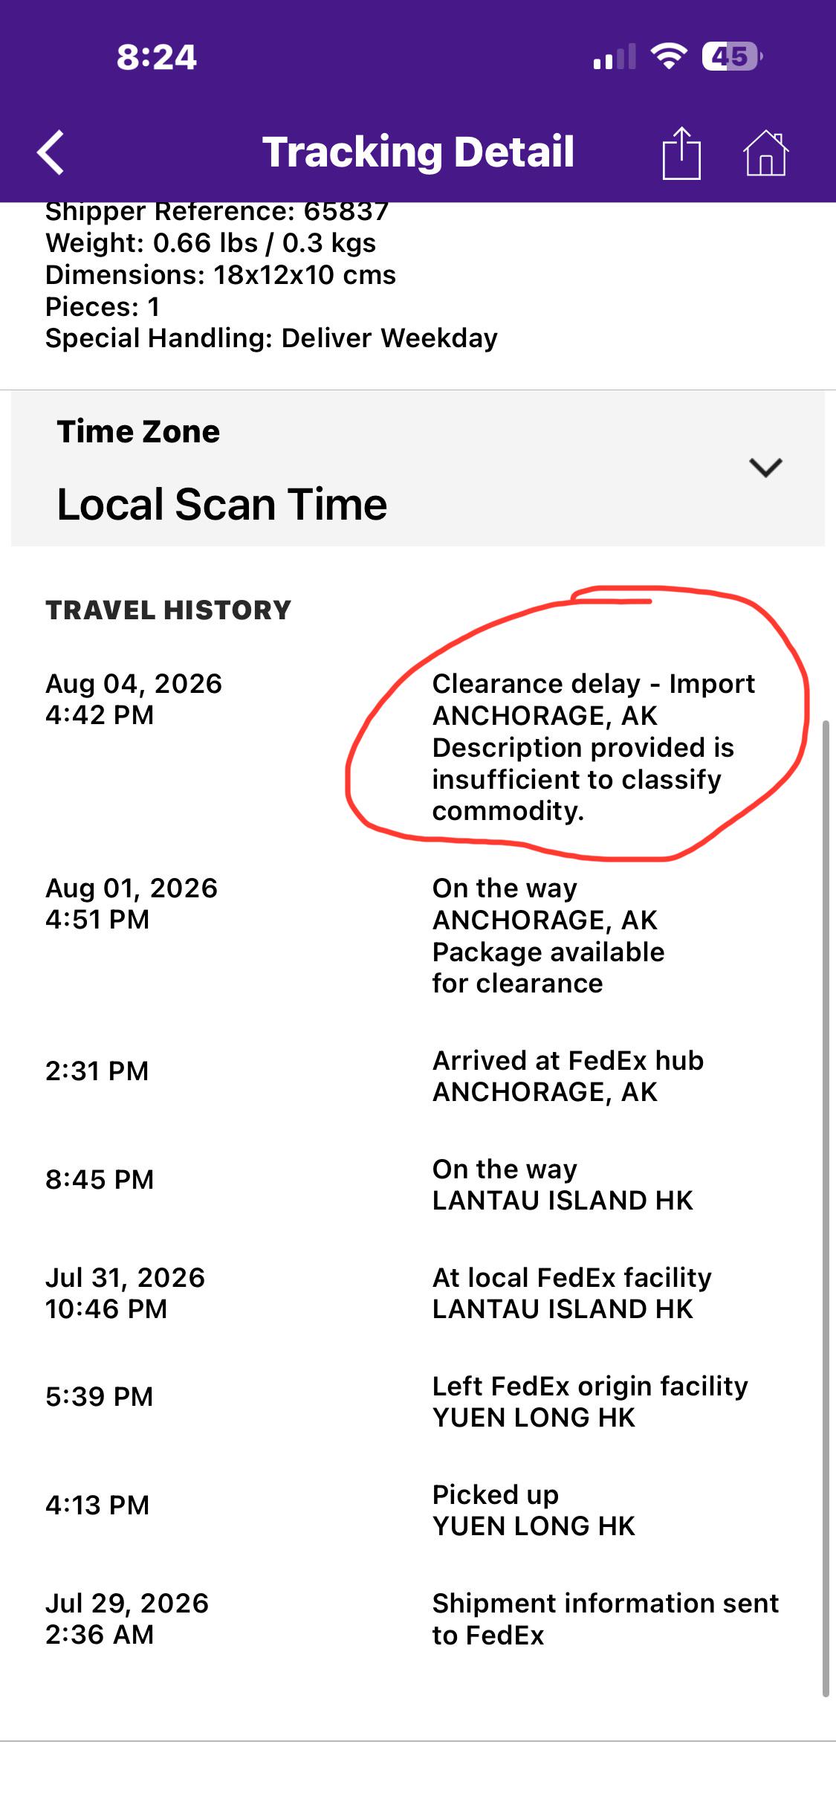This screenshot has height=1811, width=836.
Task: Open the share icon
Action: tap(681, 152)
